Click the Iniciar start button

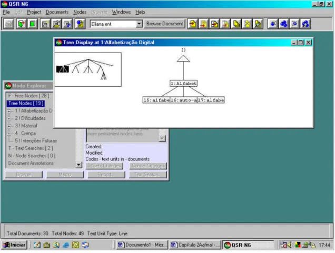click(x=14, y=245)
